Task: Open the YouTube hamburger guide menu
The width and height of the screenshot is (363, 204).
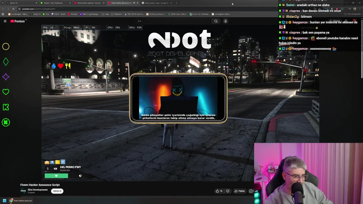Action: coord(5,21)
